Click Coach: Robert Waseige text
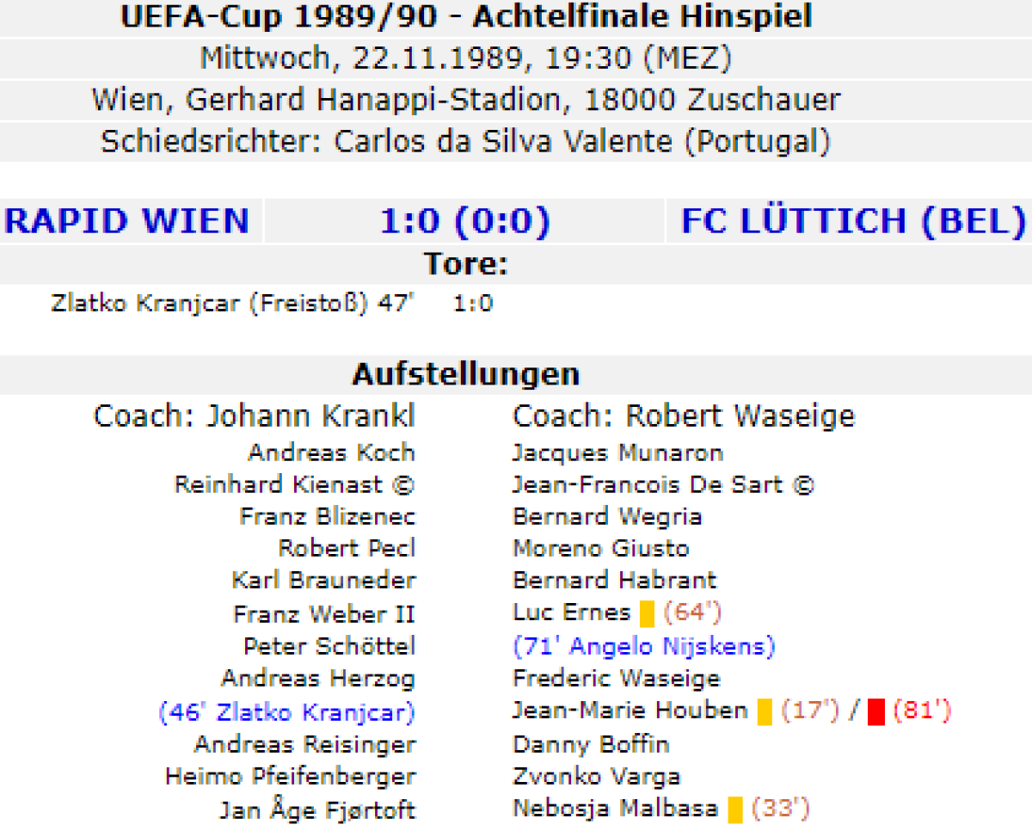 [684, 416]
